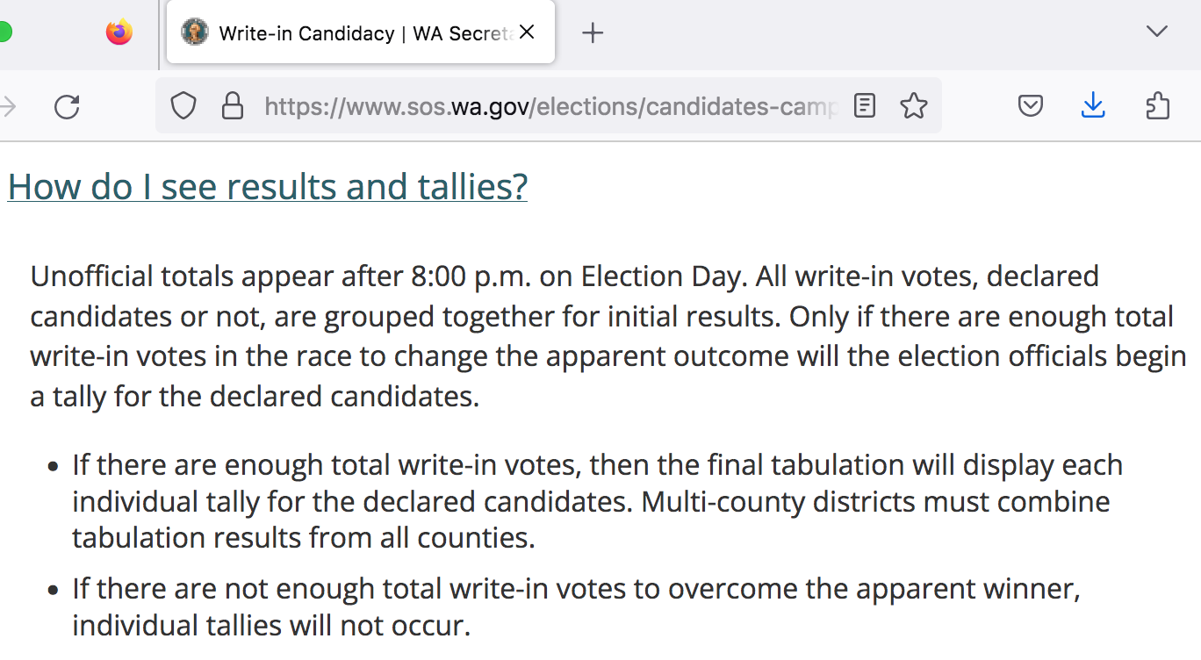Expand the list all tabs chevron
1201x660 pixels.
coord(1157,32)
